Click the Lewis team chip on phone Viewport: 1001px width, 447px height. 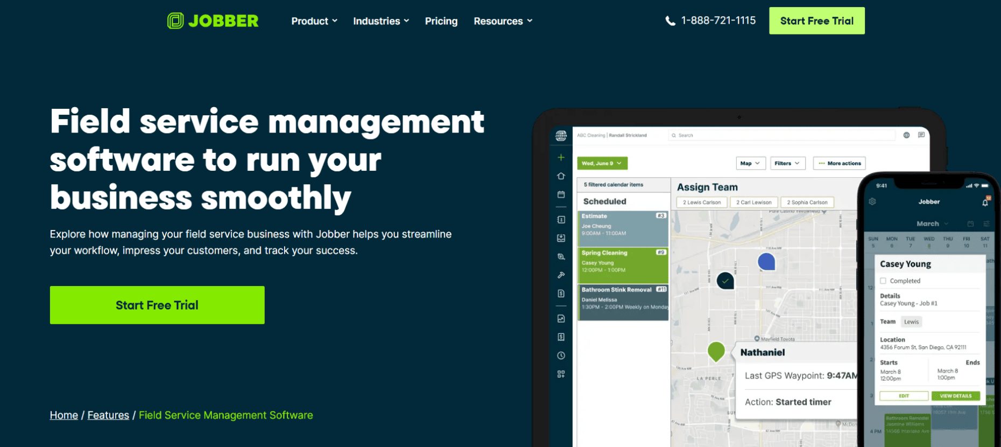point(912,322)
